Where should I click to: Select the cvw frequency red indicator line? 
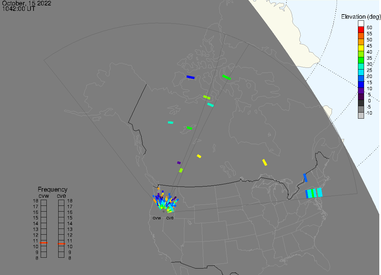point(44,243)
